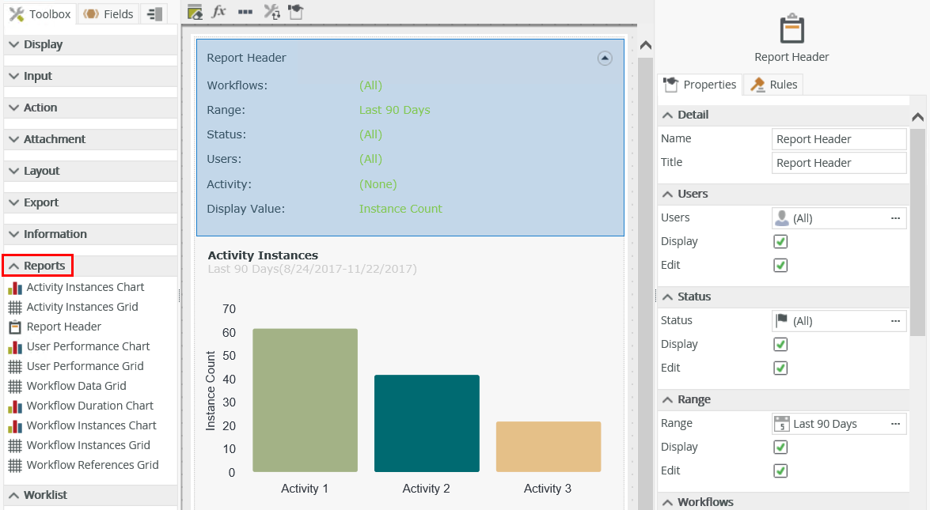The image size is (930, 510).
Task: Open the Fields tab
Action: coord(108,14)
